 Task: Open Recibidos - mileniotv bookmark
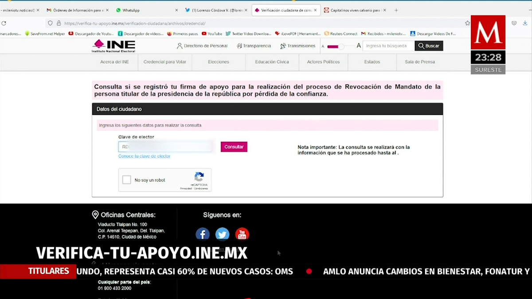tap(383, 34)
